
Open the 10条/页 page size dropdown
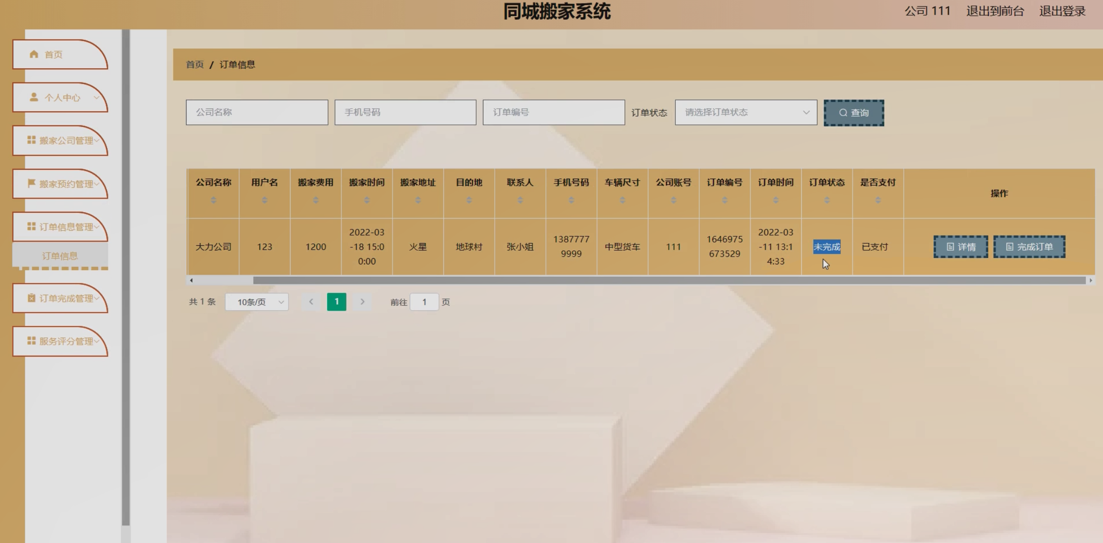point(257,302)
